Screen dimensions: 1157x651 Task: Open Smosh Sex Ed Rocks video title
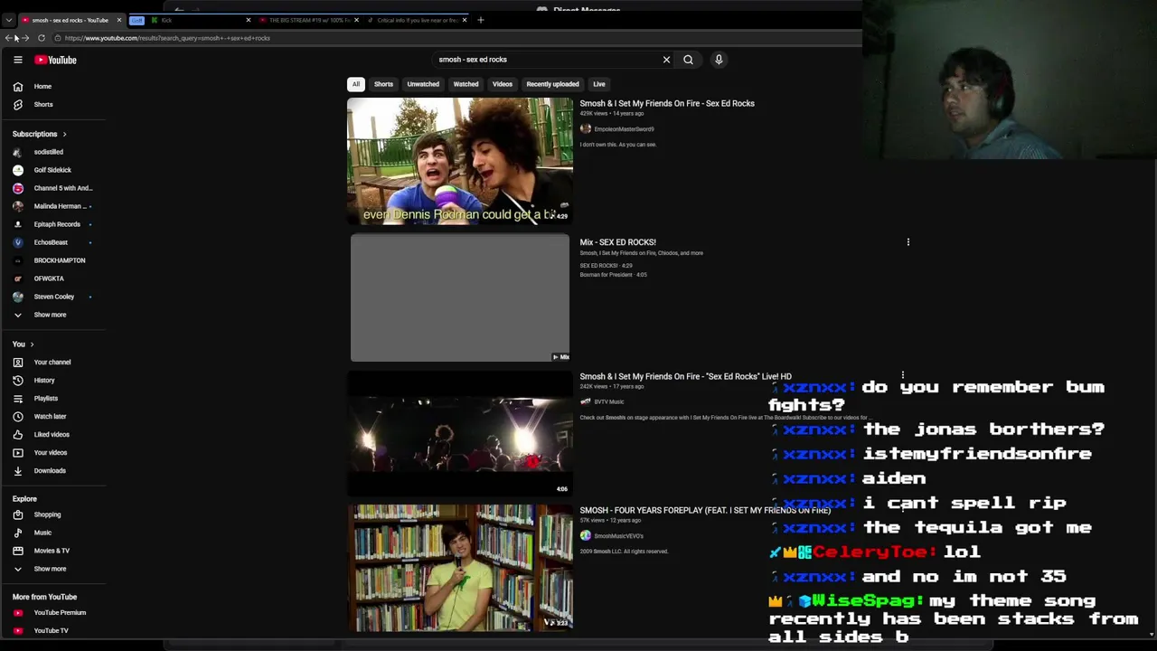point(667,103)
